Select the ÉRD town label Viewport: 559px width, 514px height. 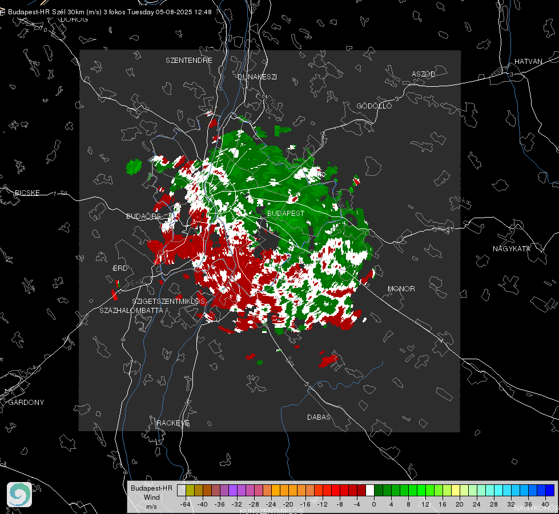[x=120, y=268]
